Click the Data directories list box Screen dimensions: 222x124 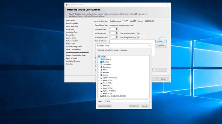click(x=132, y=42)
